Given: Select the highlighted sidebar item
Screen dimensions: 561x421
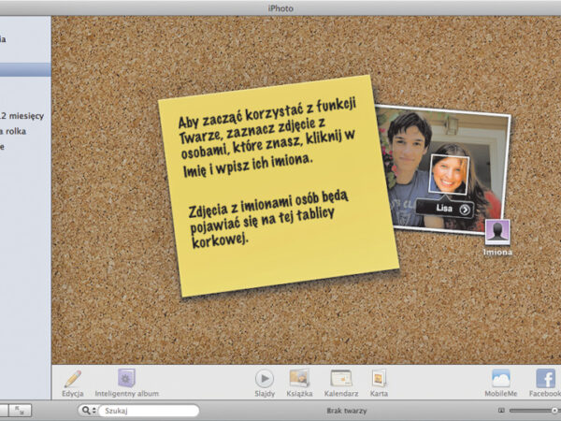Looking at the screenshot, I should pyautogui.click(x=25, y=69).
